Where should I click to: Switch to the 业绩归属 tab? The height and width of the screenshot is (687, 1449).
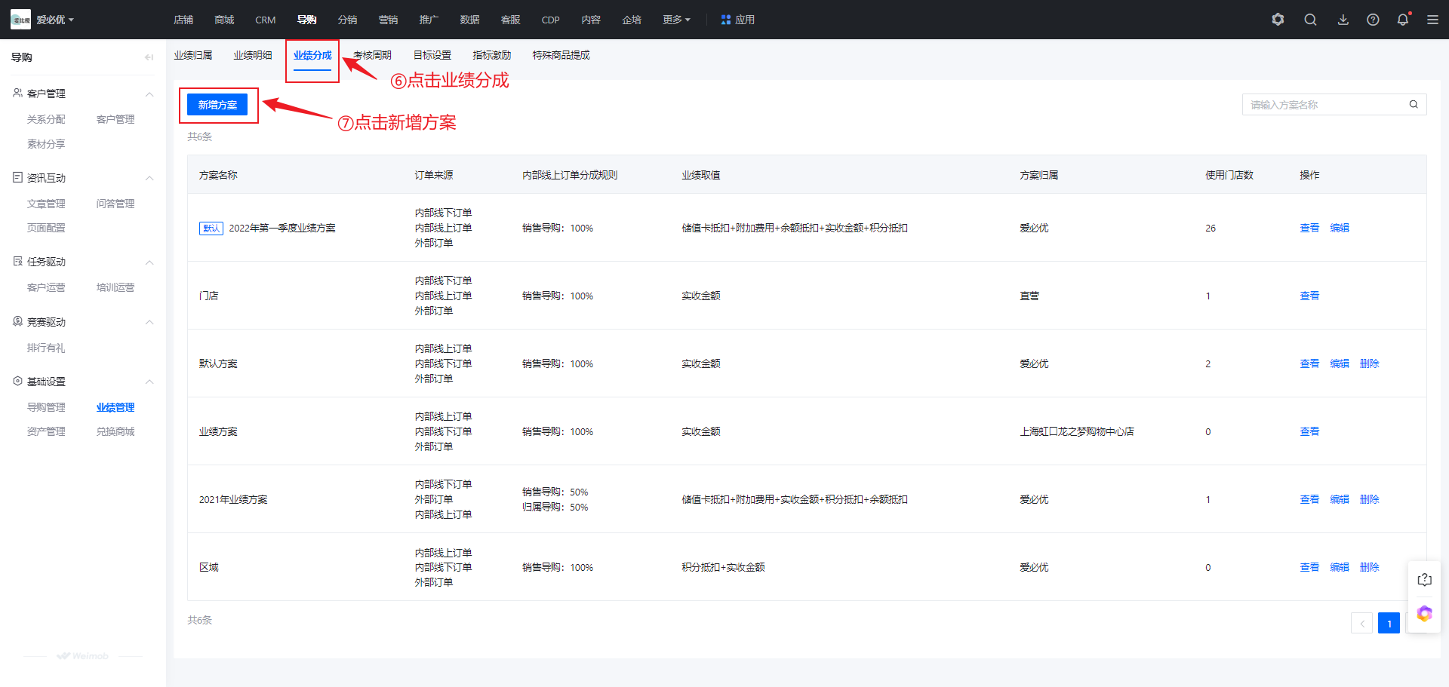pyautogui.click(x=193, y=55)
